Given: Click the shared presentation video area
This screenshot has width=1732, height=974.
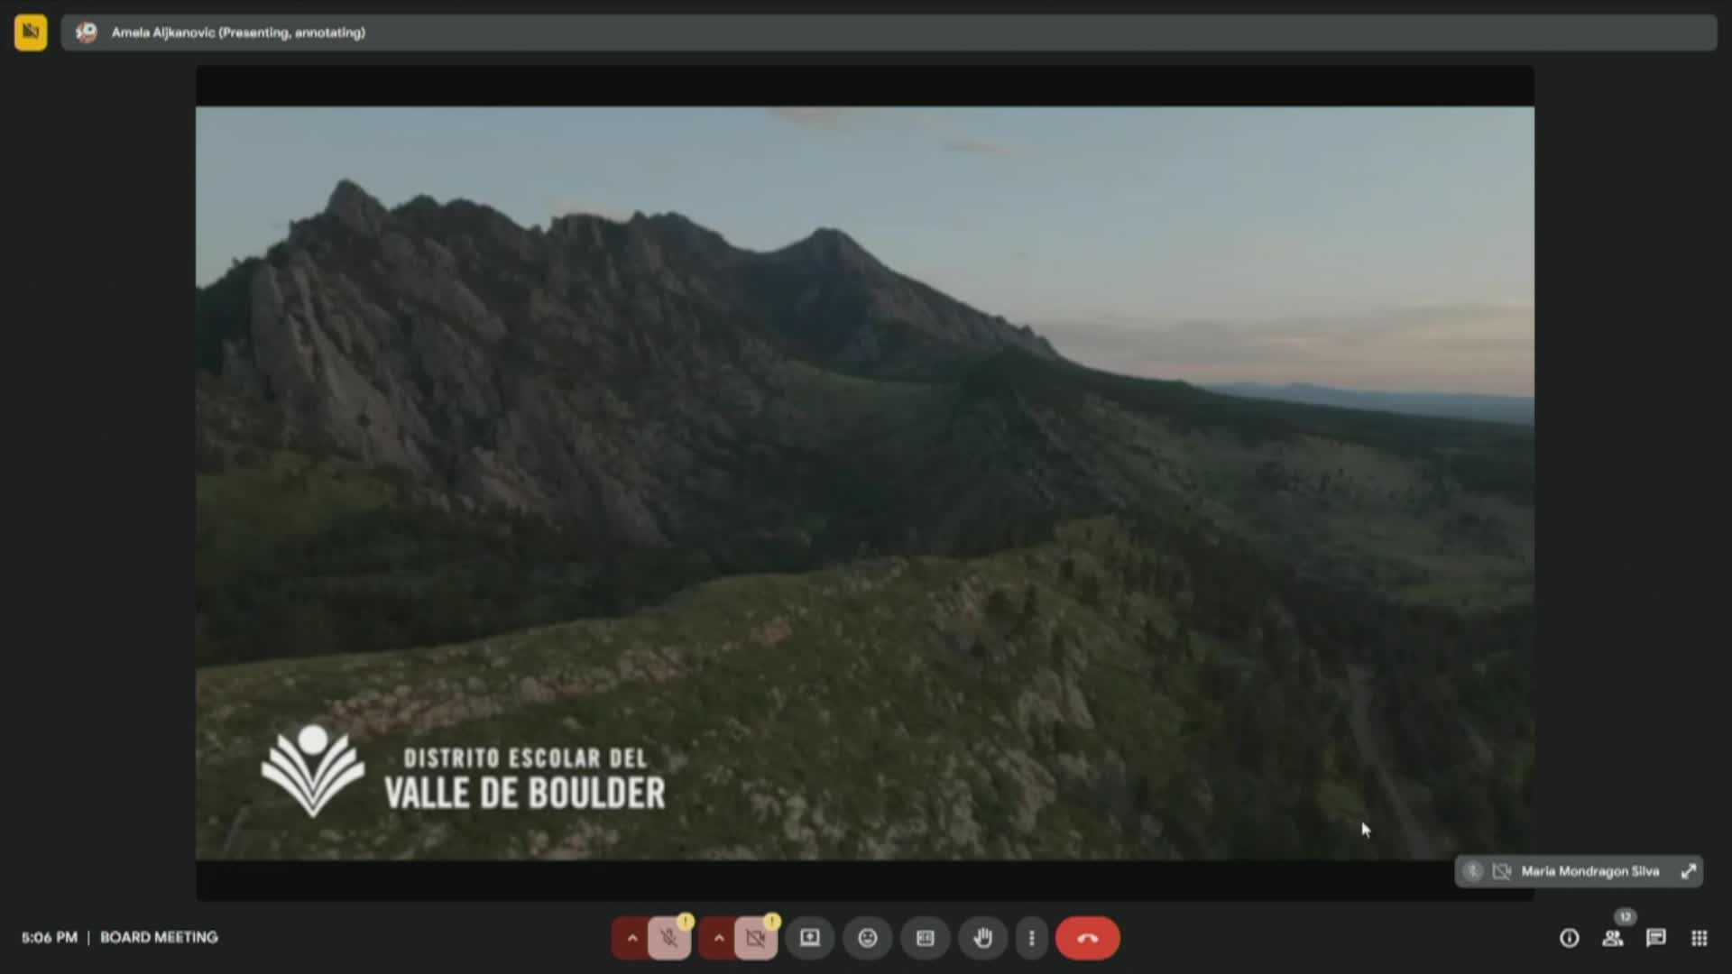Looking at the screenshot, I should (864, 482).
